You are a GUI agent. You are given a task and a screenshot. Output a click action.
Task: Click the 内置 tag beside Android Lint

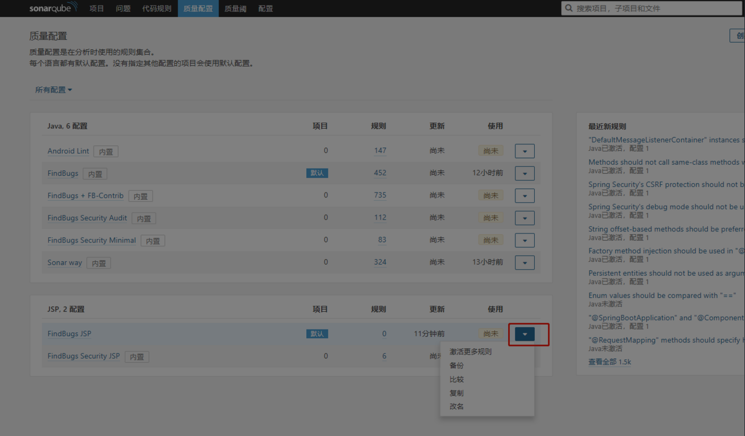[x=105, y=151]
